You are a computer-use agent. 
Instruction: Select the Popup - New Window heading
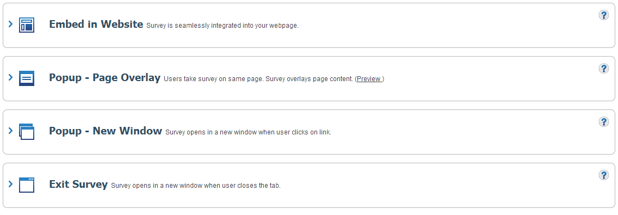click(x=105, y=131)
